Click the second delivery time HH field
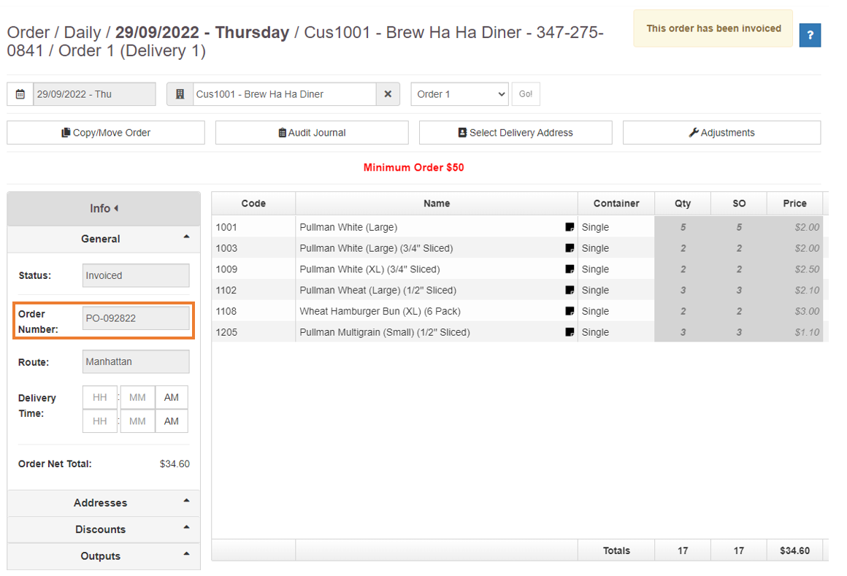 100,421
